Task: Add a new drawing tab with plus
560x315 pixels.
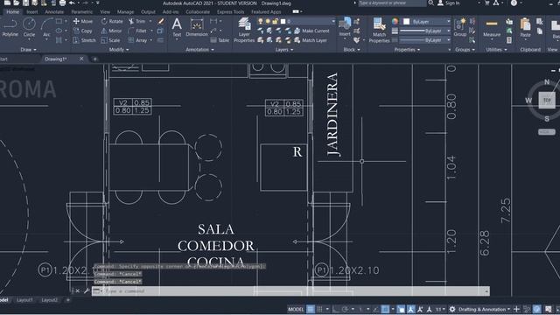Action: pyautogui.click(x=95, y=59)
